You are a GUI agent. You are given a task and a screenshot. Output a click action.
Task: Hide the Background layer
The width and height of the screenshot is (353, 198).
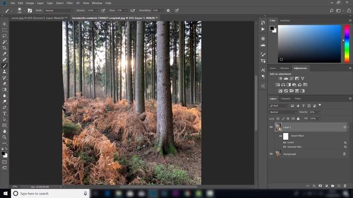(271, 154)
